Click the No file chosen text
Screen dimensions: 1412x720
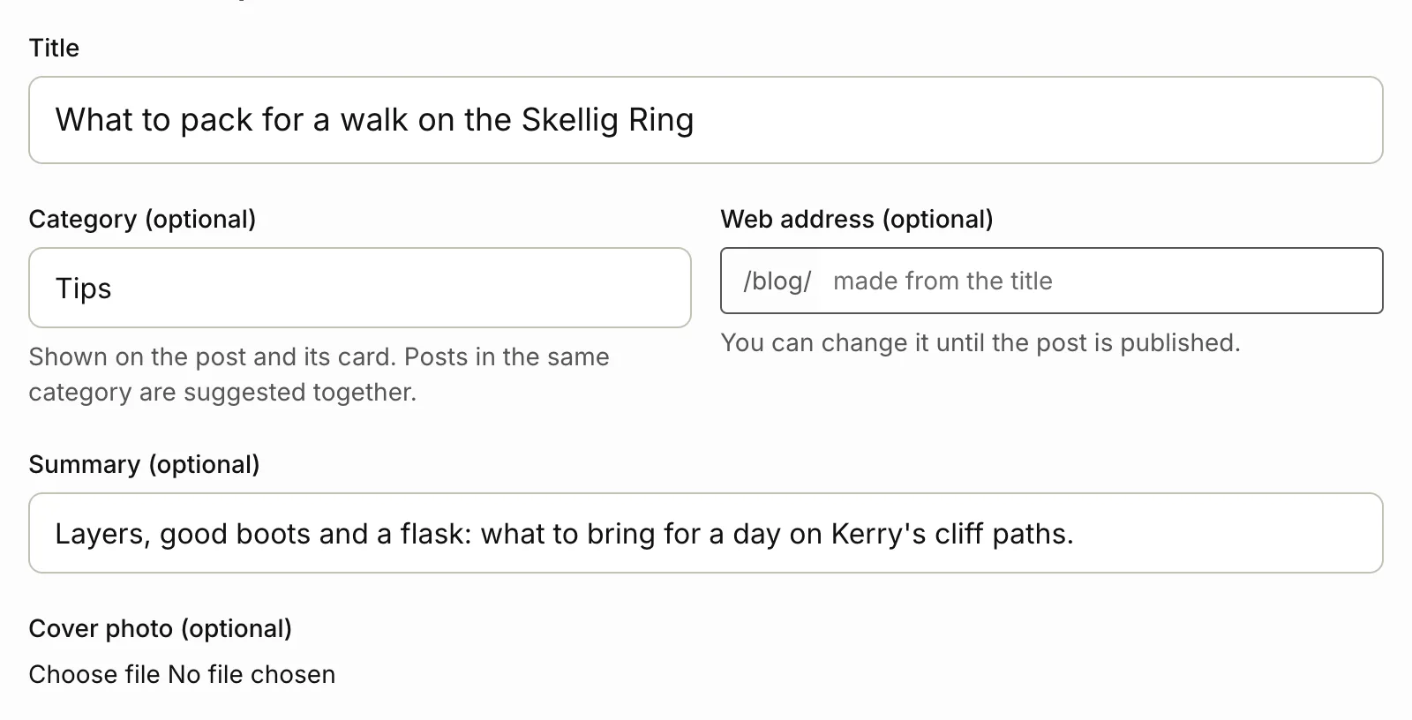[x=252, y=674]
